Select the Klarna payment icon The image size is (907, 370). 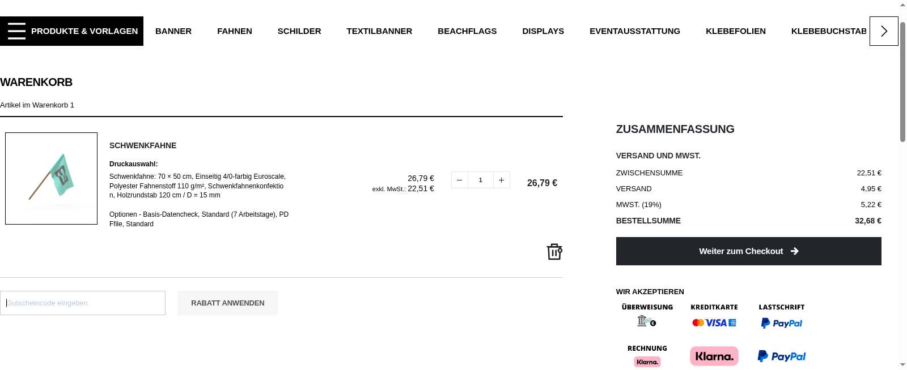714,356
